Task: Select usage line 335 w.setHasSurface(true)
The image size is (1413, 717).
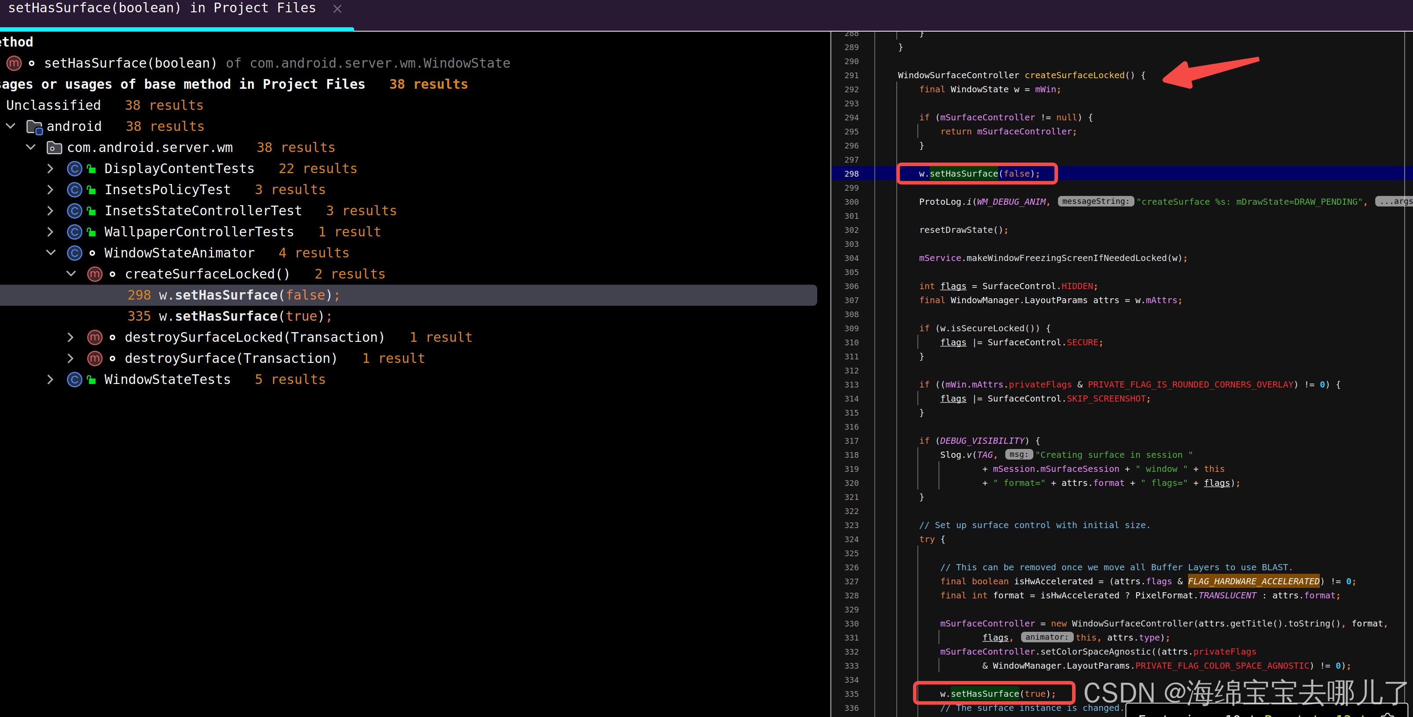Action: click(229, 316)
